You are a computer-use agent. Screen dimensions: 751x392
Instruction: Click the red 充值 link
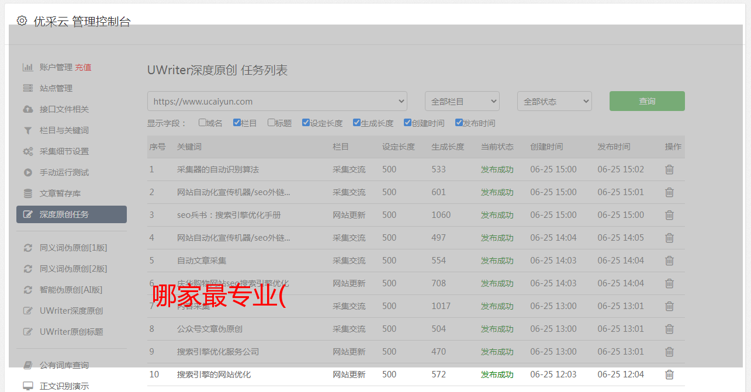pyautogui.click(x=83, y=67)
